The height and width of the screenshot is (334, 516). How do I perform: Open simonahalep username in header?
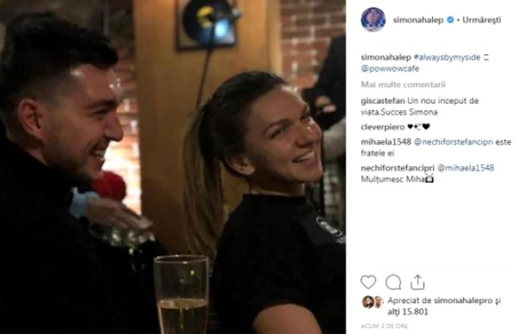tap(418, 20)
